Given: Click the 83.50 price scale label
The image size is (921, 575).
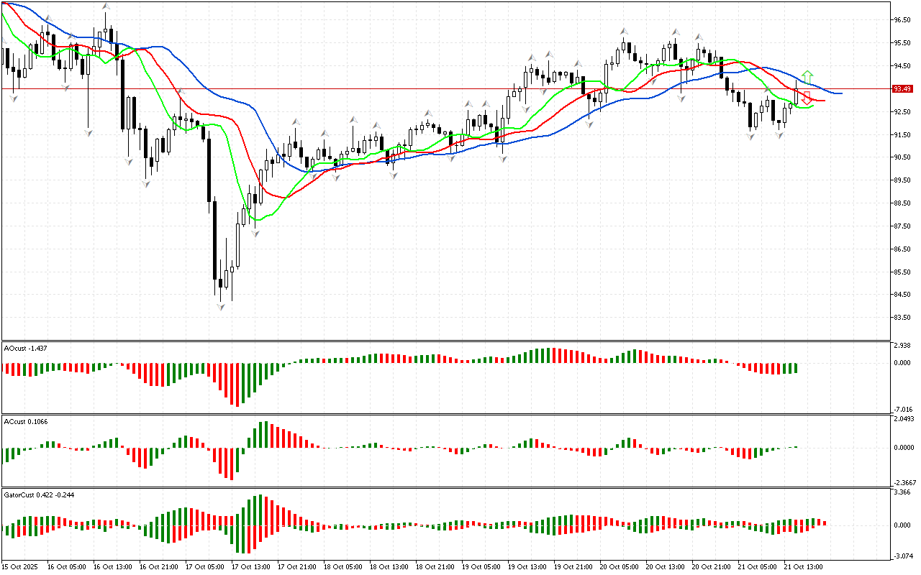Looking at the screenshot, I should tap(902, 318).
